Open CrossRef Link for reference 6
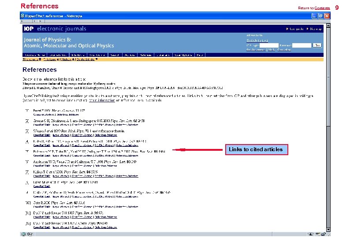 (42, 166)
